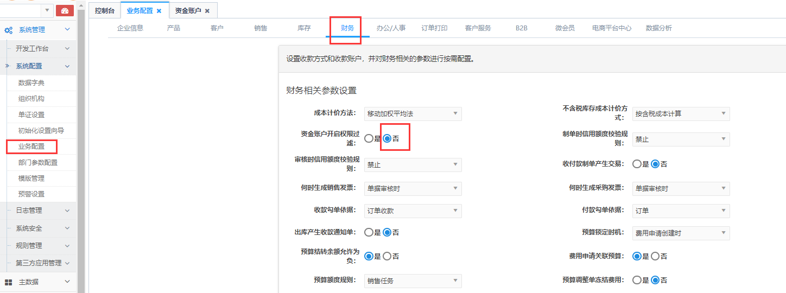Open the 收款勾单依据 dropdown
The image size is (786, 293).
[413, 211]
